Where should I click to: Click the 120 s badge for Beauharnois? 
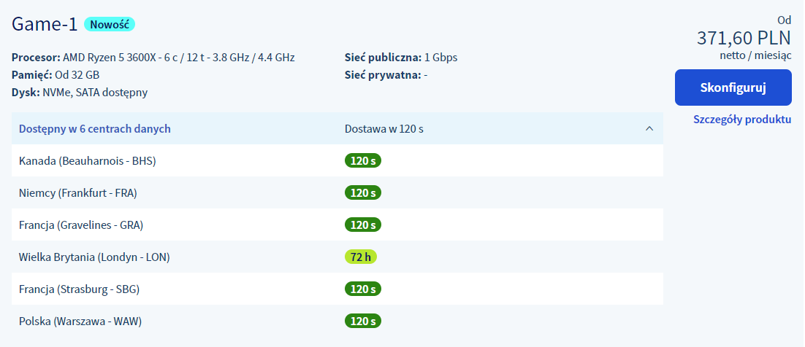362,161
